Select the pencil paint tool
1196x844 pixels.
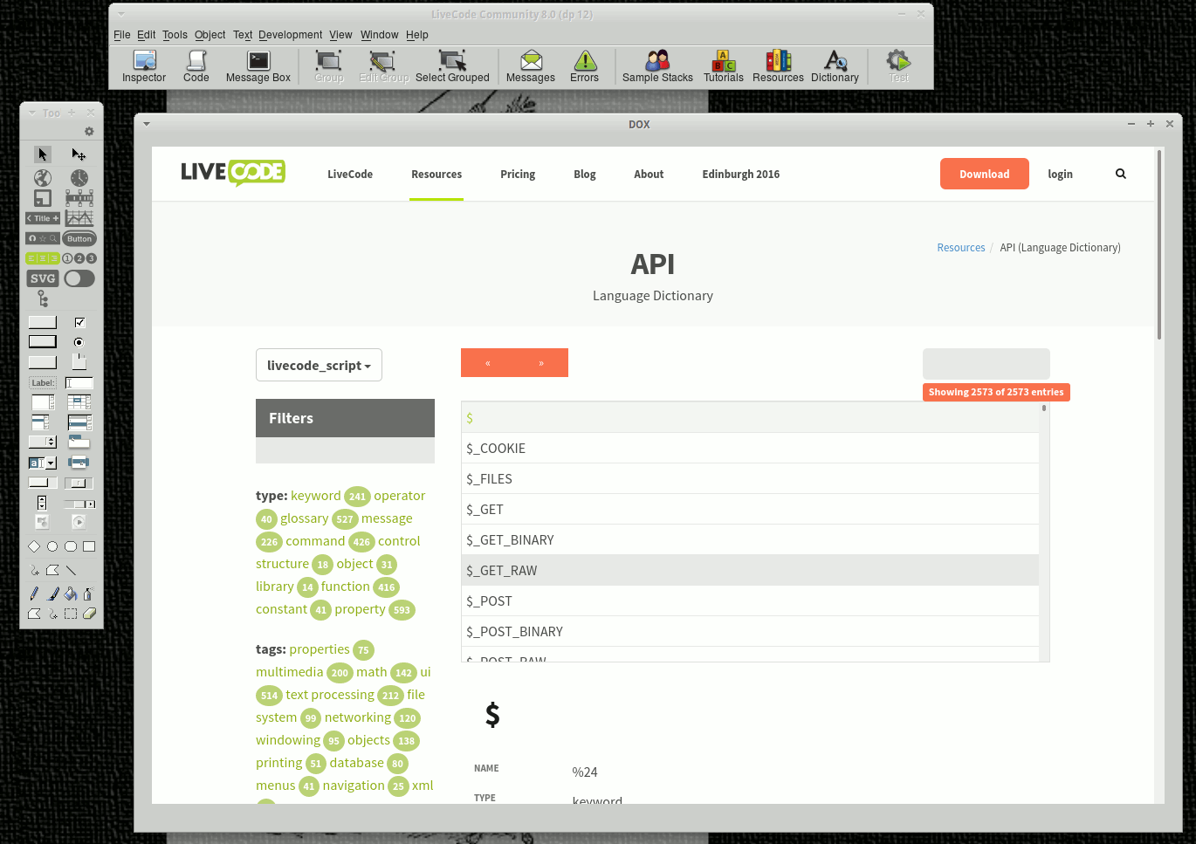[x=34, y=594]
